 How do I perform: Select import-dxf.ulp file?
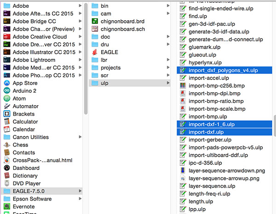(224, 132)
